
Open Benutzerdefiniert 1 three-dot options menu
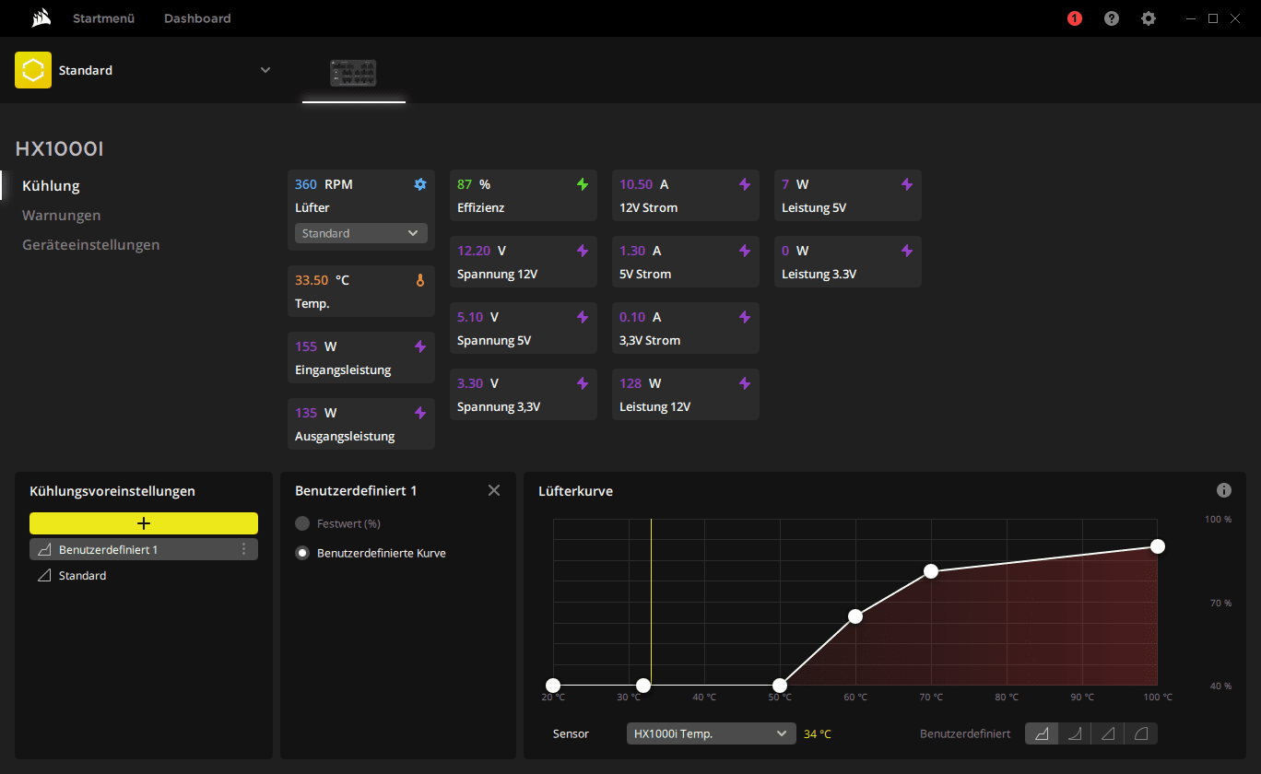[x=244, y=549]
